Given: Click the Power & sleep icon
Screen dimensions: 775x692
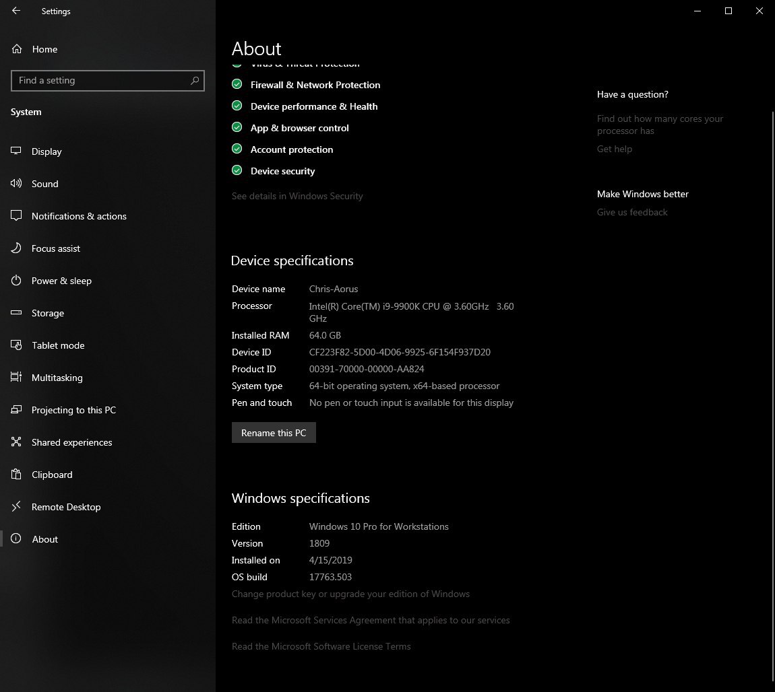Looking at the screenshot, I should click(16, 280).
